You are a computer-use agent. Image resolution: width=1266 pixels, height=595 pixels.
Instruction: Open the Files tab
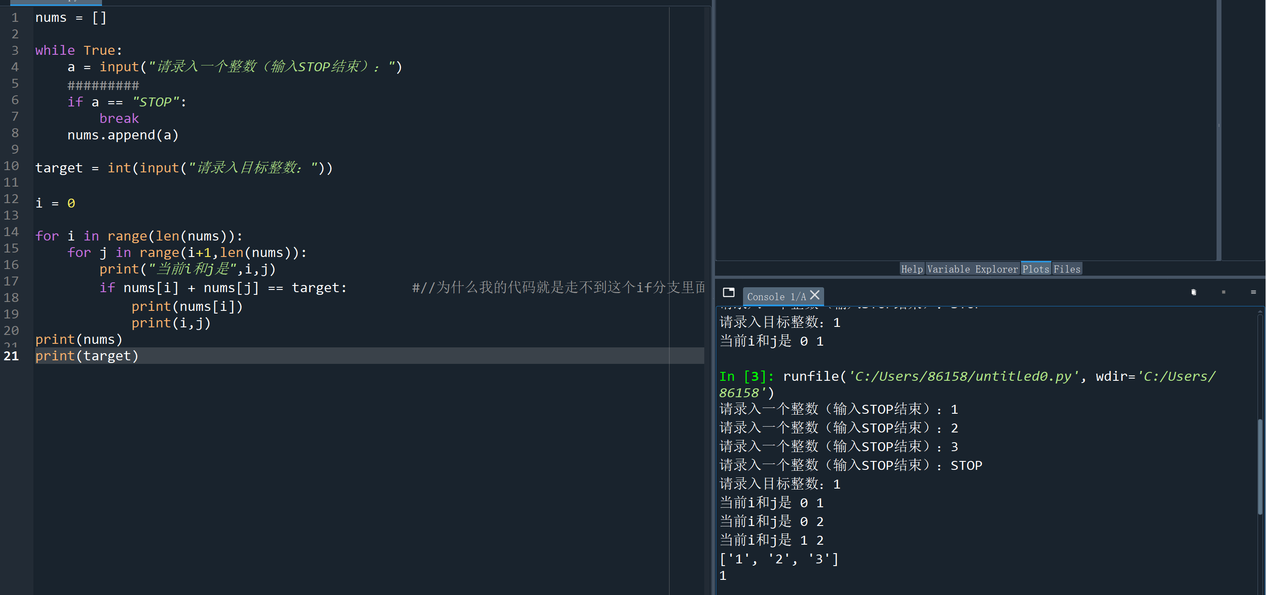point(1067,269)
